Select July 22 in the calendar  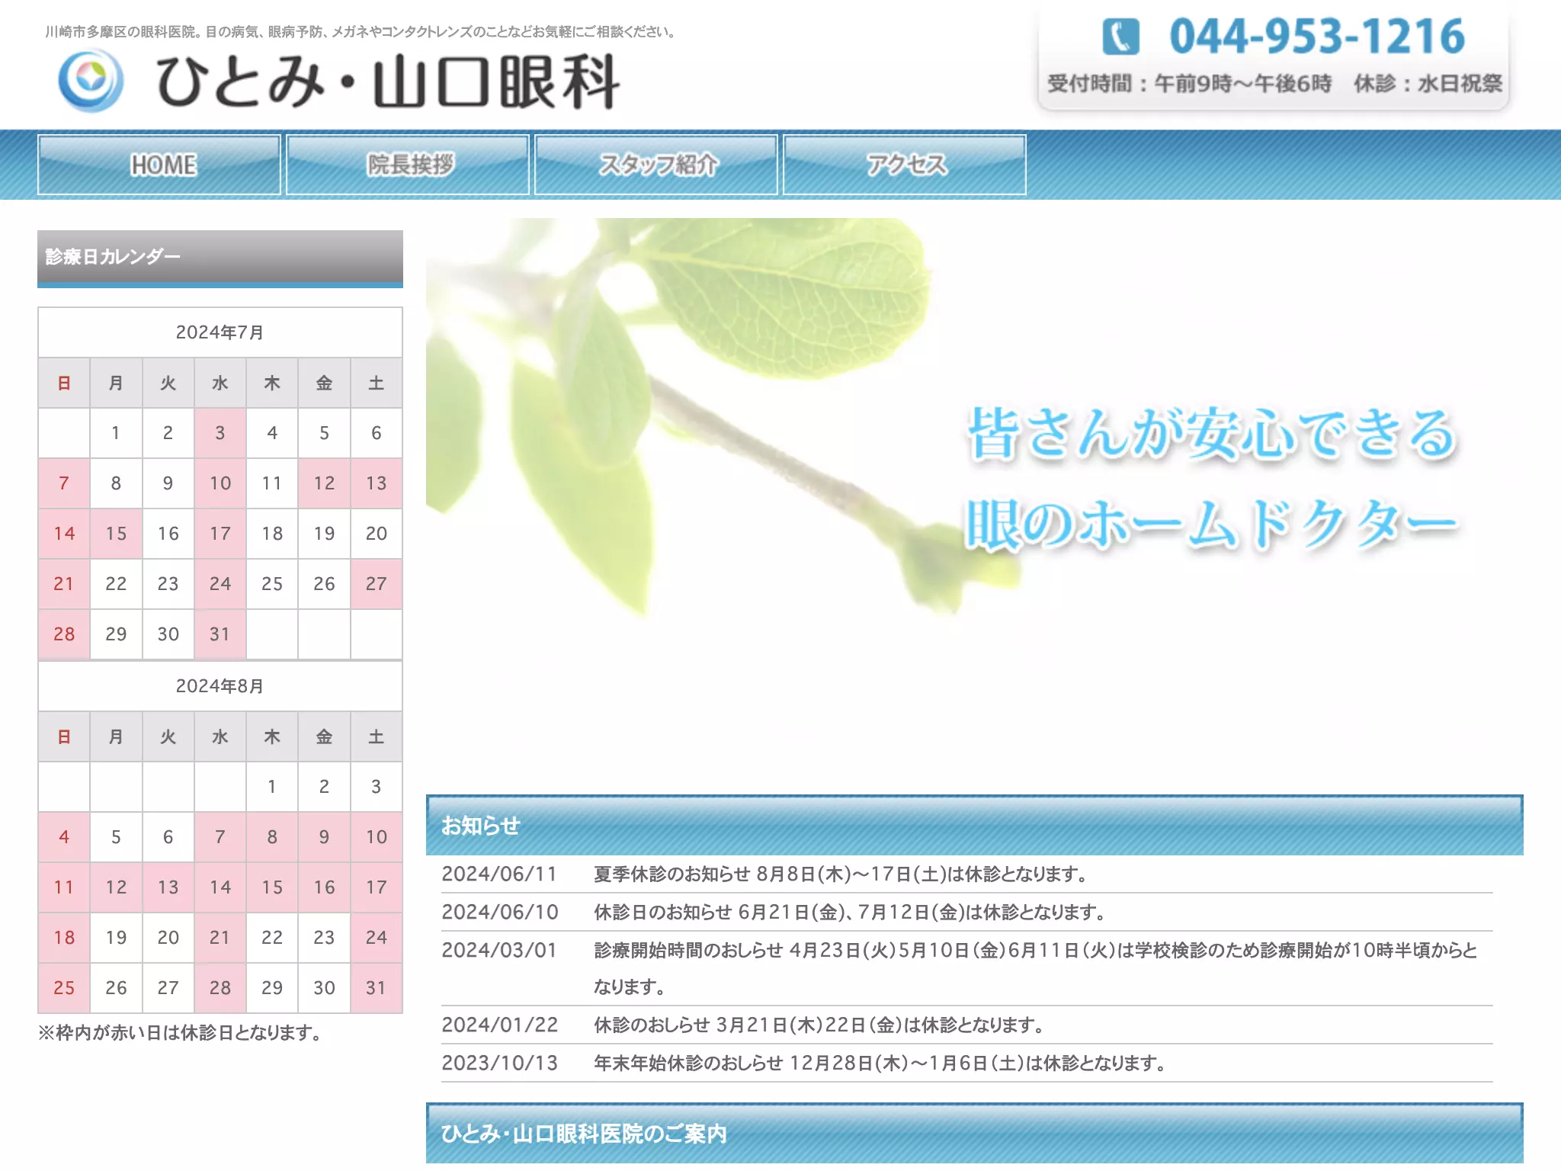[116, 584]
